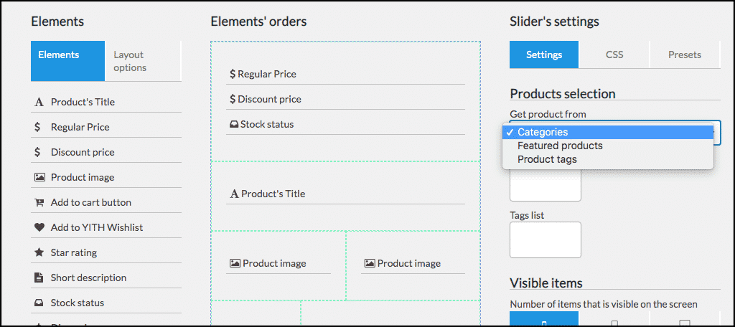Click the star icon beside Star rating
This screenshot has height=327, width=735.
(39, 252)
